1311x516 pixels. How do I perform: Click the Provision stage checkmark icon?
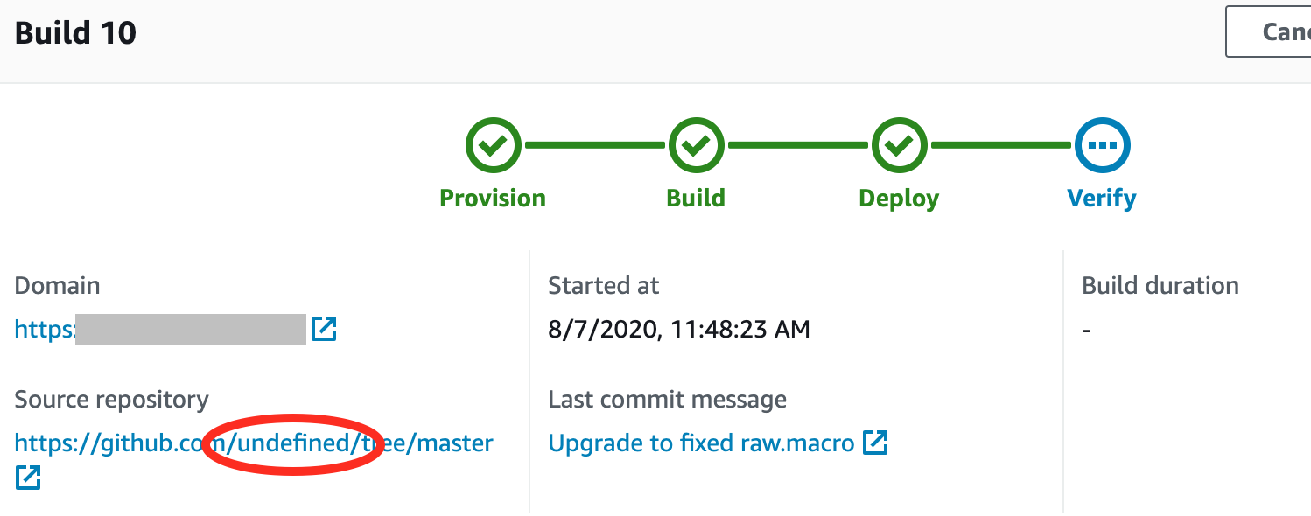[493, 144]
